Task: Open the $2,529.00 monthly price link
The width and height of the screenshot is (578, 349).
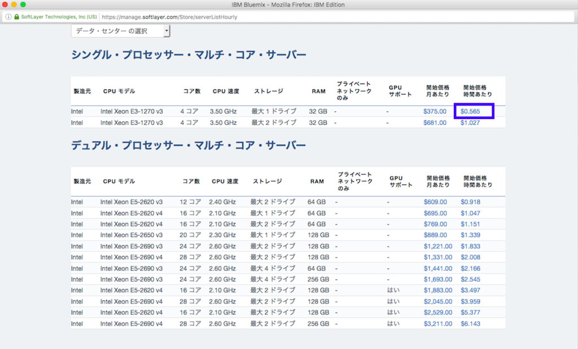Action: pos(438,312)
